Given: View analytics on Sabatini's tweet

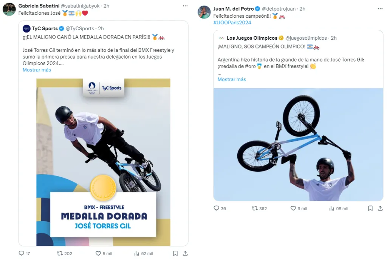Looking at the screenshot, I should tap(137, 253).
